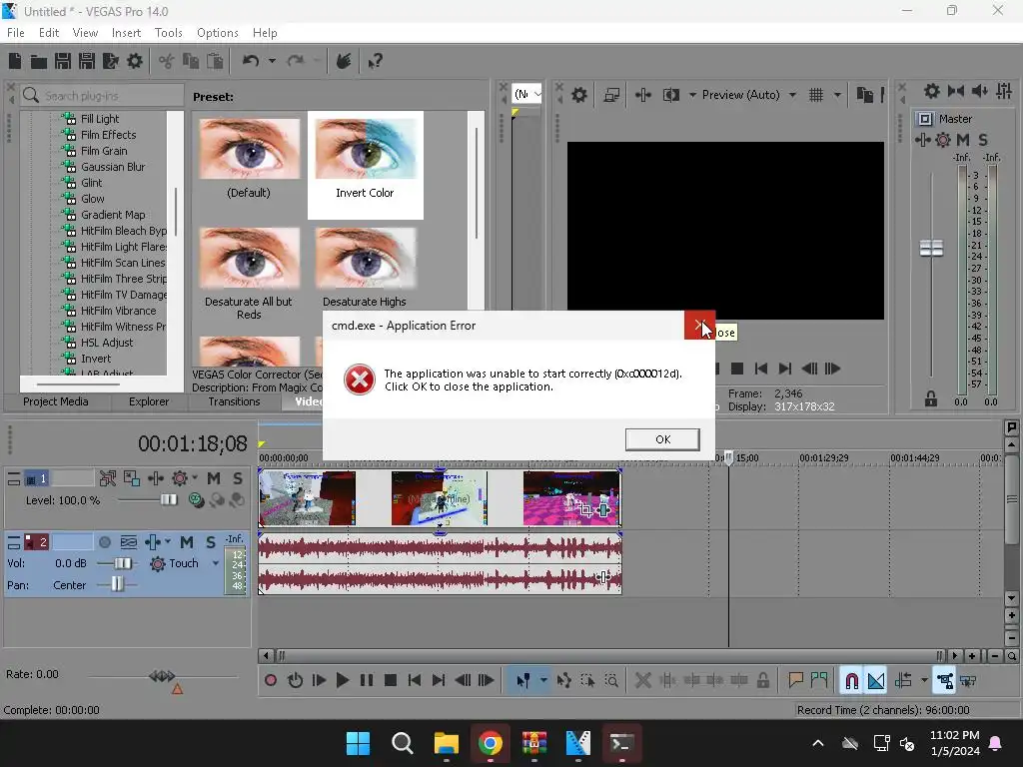Viewport: 1023px width, 767px height.
Task: Click OK in the cmd.exe error dialog
Action: 662,439
